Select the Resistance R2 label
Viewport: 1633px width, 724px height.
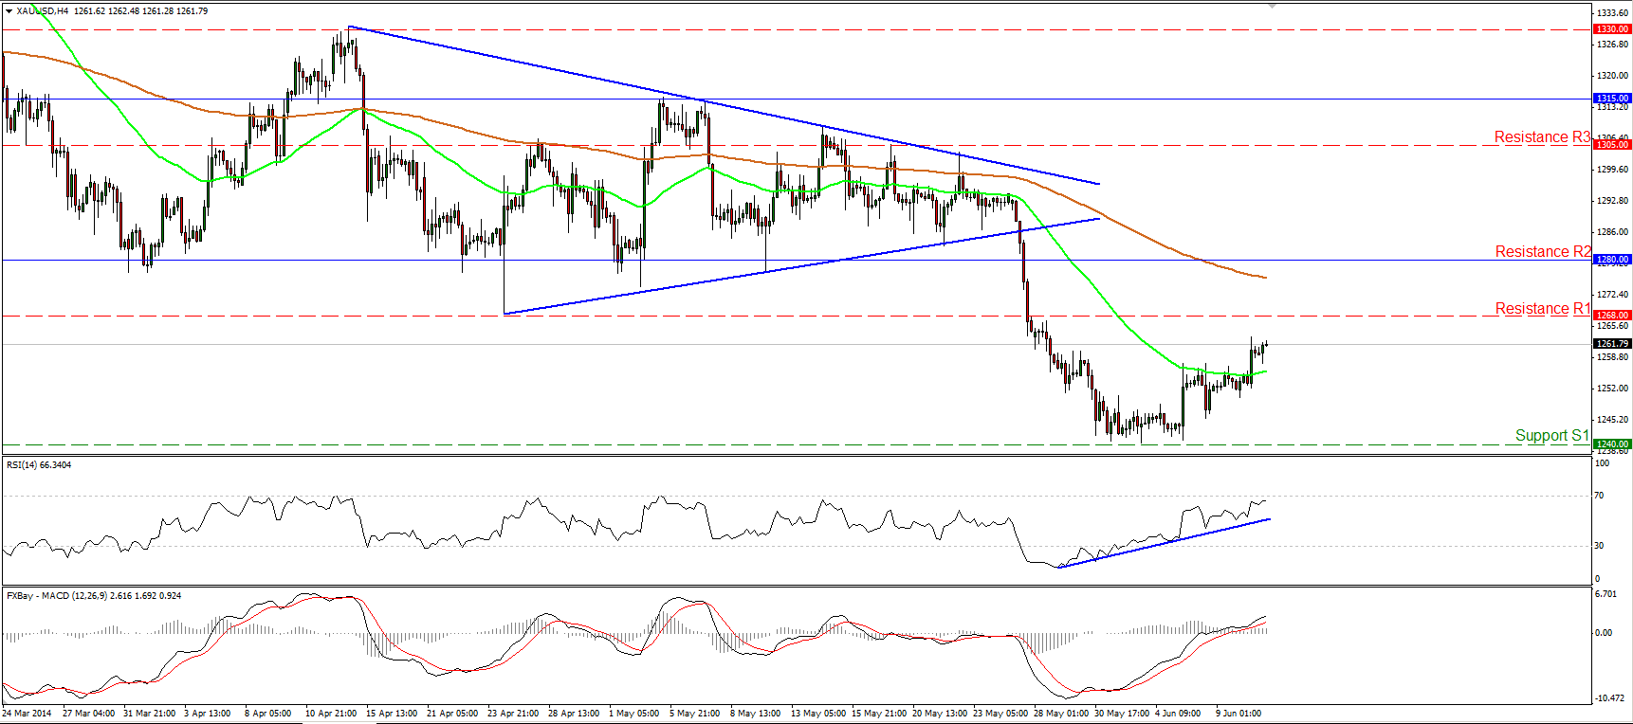tap(1543, 252)
